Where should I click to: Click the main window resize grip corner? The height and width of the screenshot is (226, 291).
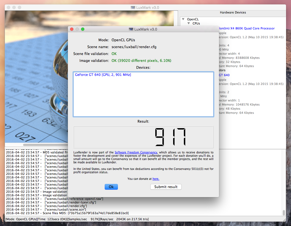point(284,220)
